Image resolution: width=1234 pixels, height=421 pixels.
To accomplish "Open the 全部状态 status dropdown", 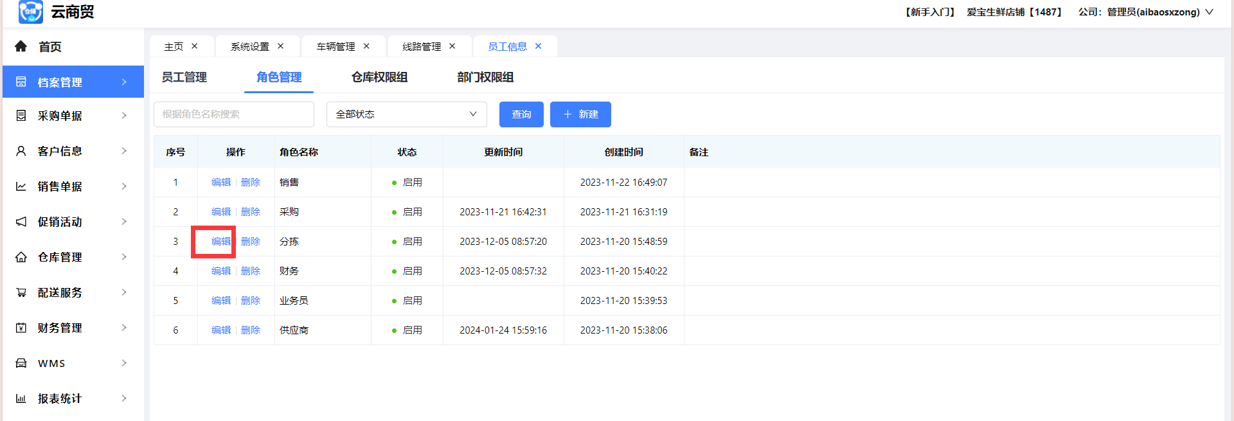I will [x=406, y=114].
